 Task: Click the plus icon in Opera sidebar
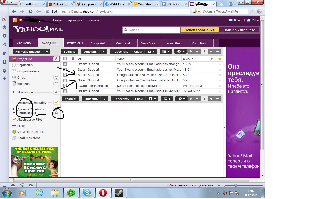(4, 78)
